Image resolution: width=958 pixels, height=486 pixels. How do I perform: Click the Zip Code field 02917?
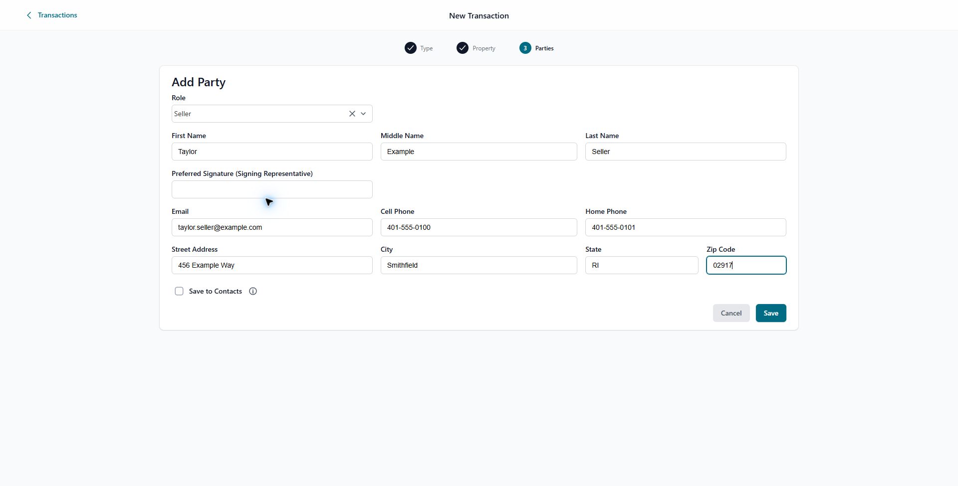(x=746, y=265)
